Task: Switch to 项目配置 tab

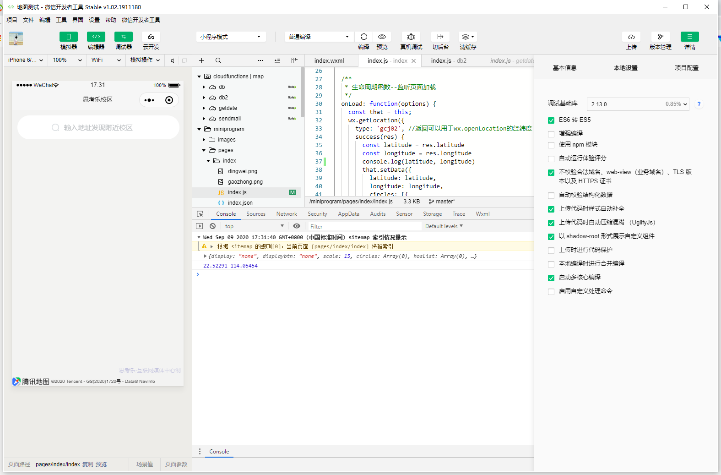Action: [687, 68]
